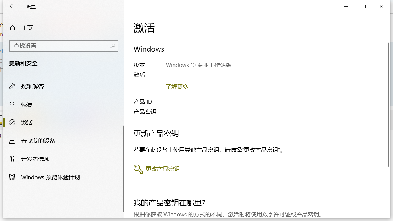Click the wrench icon for 疑难解答
Image resolution: width=393 pixels, height=221 pixels.
click(12, 86)
